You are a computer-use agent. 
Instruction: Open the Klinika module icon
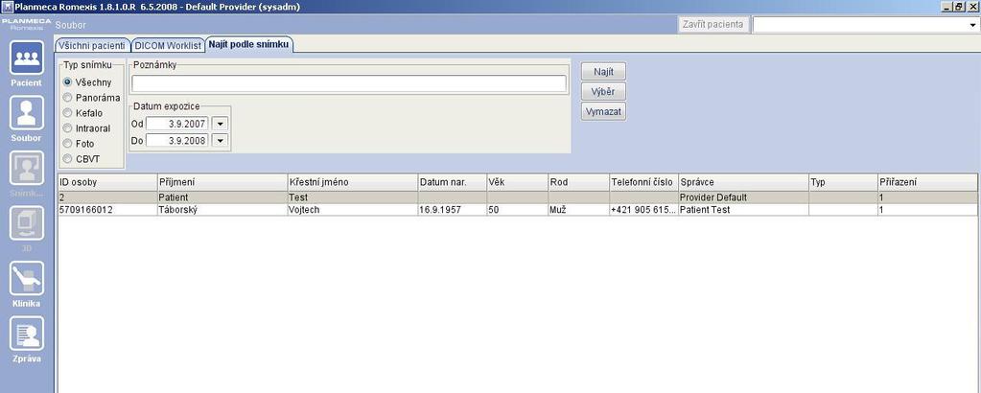pos(26,279)
